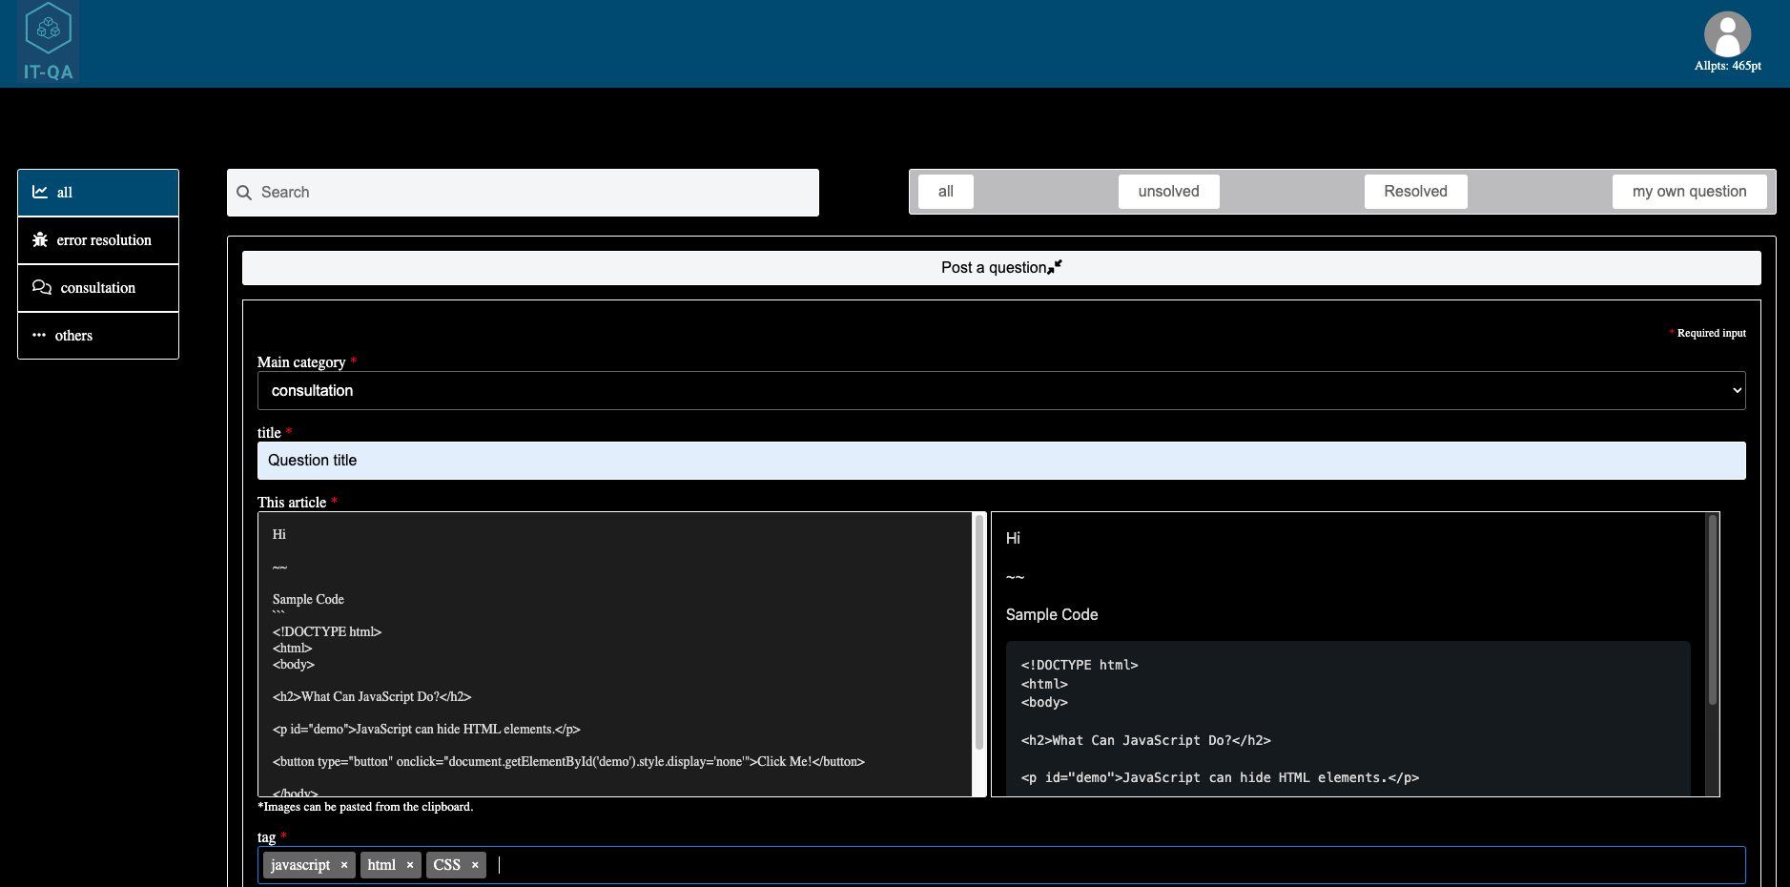Open the user profile avatar
The height and width of the screenshot is (887, 1790).
[1727, 34]
